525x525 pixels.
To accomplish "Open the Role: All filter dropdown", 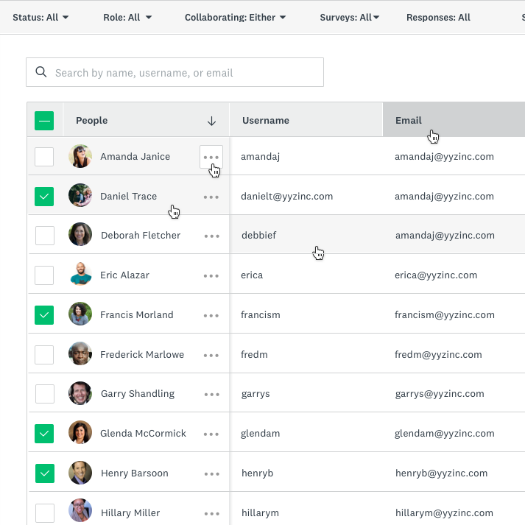I will pos(127,18).
